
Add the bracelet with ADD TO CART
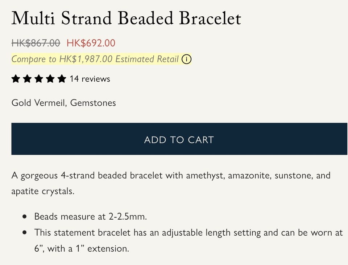pyautogui.click(x=179, y=139)
